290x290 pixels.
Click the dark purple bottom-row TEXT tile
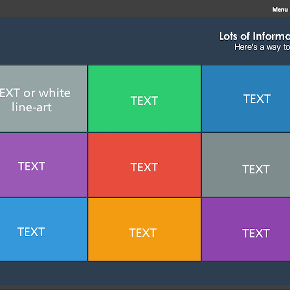(x=246, y=229)
